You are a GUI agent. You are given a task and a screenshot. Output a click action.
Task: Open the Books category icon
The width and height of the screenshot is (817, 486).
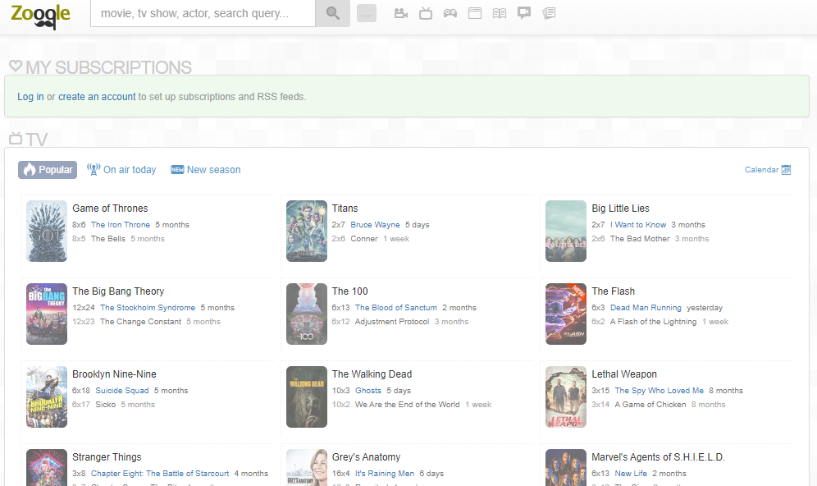click(x=500, y=13)
